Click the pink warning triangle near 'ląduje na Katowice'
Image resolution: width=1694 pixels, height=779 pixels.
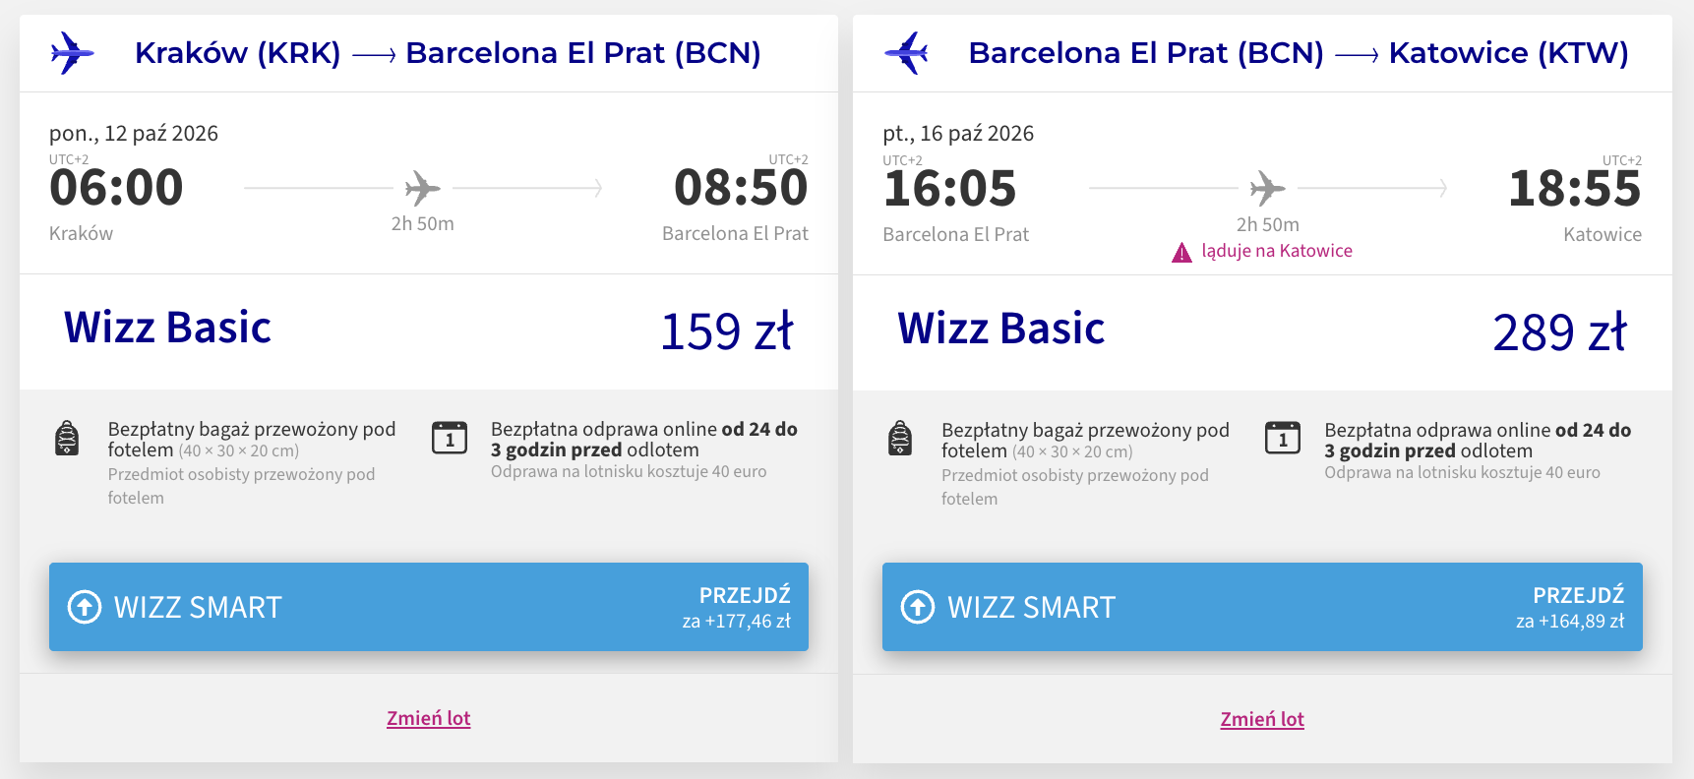1181,253
